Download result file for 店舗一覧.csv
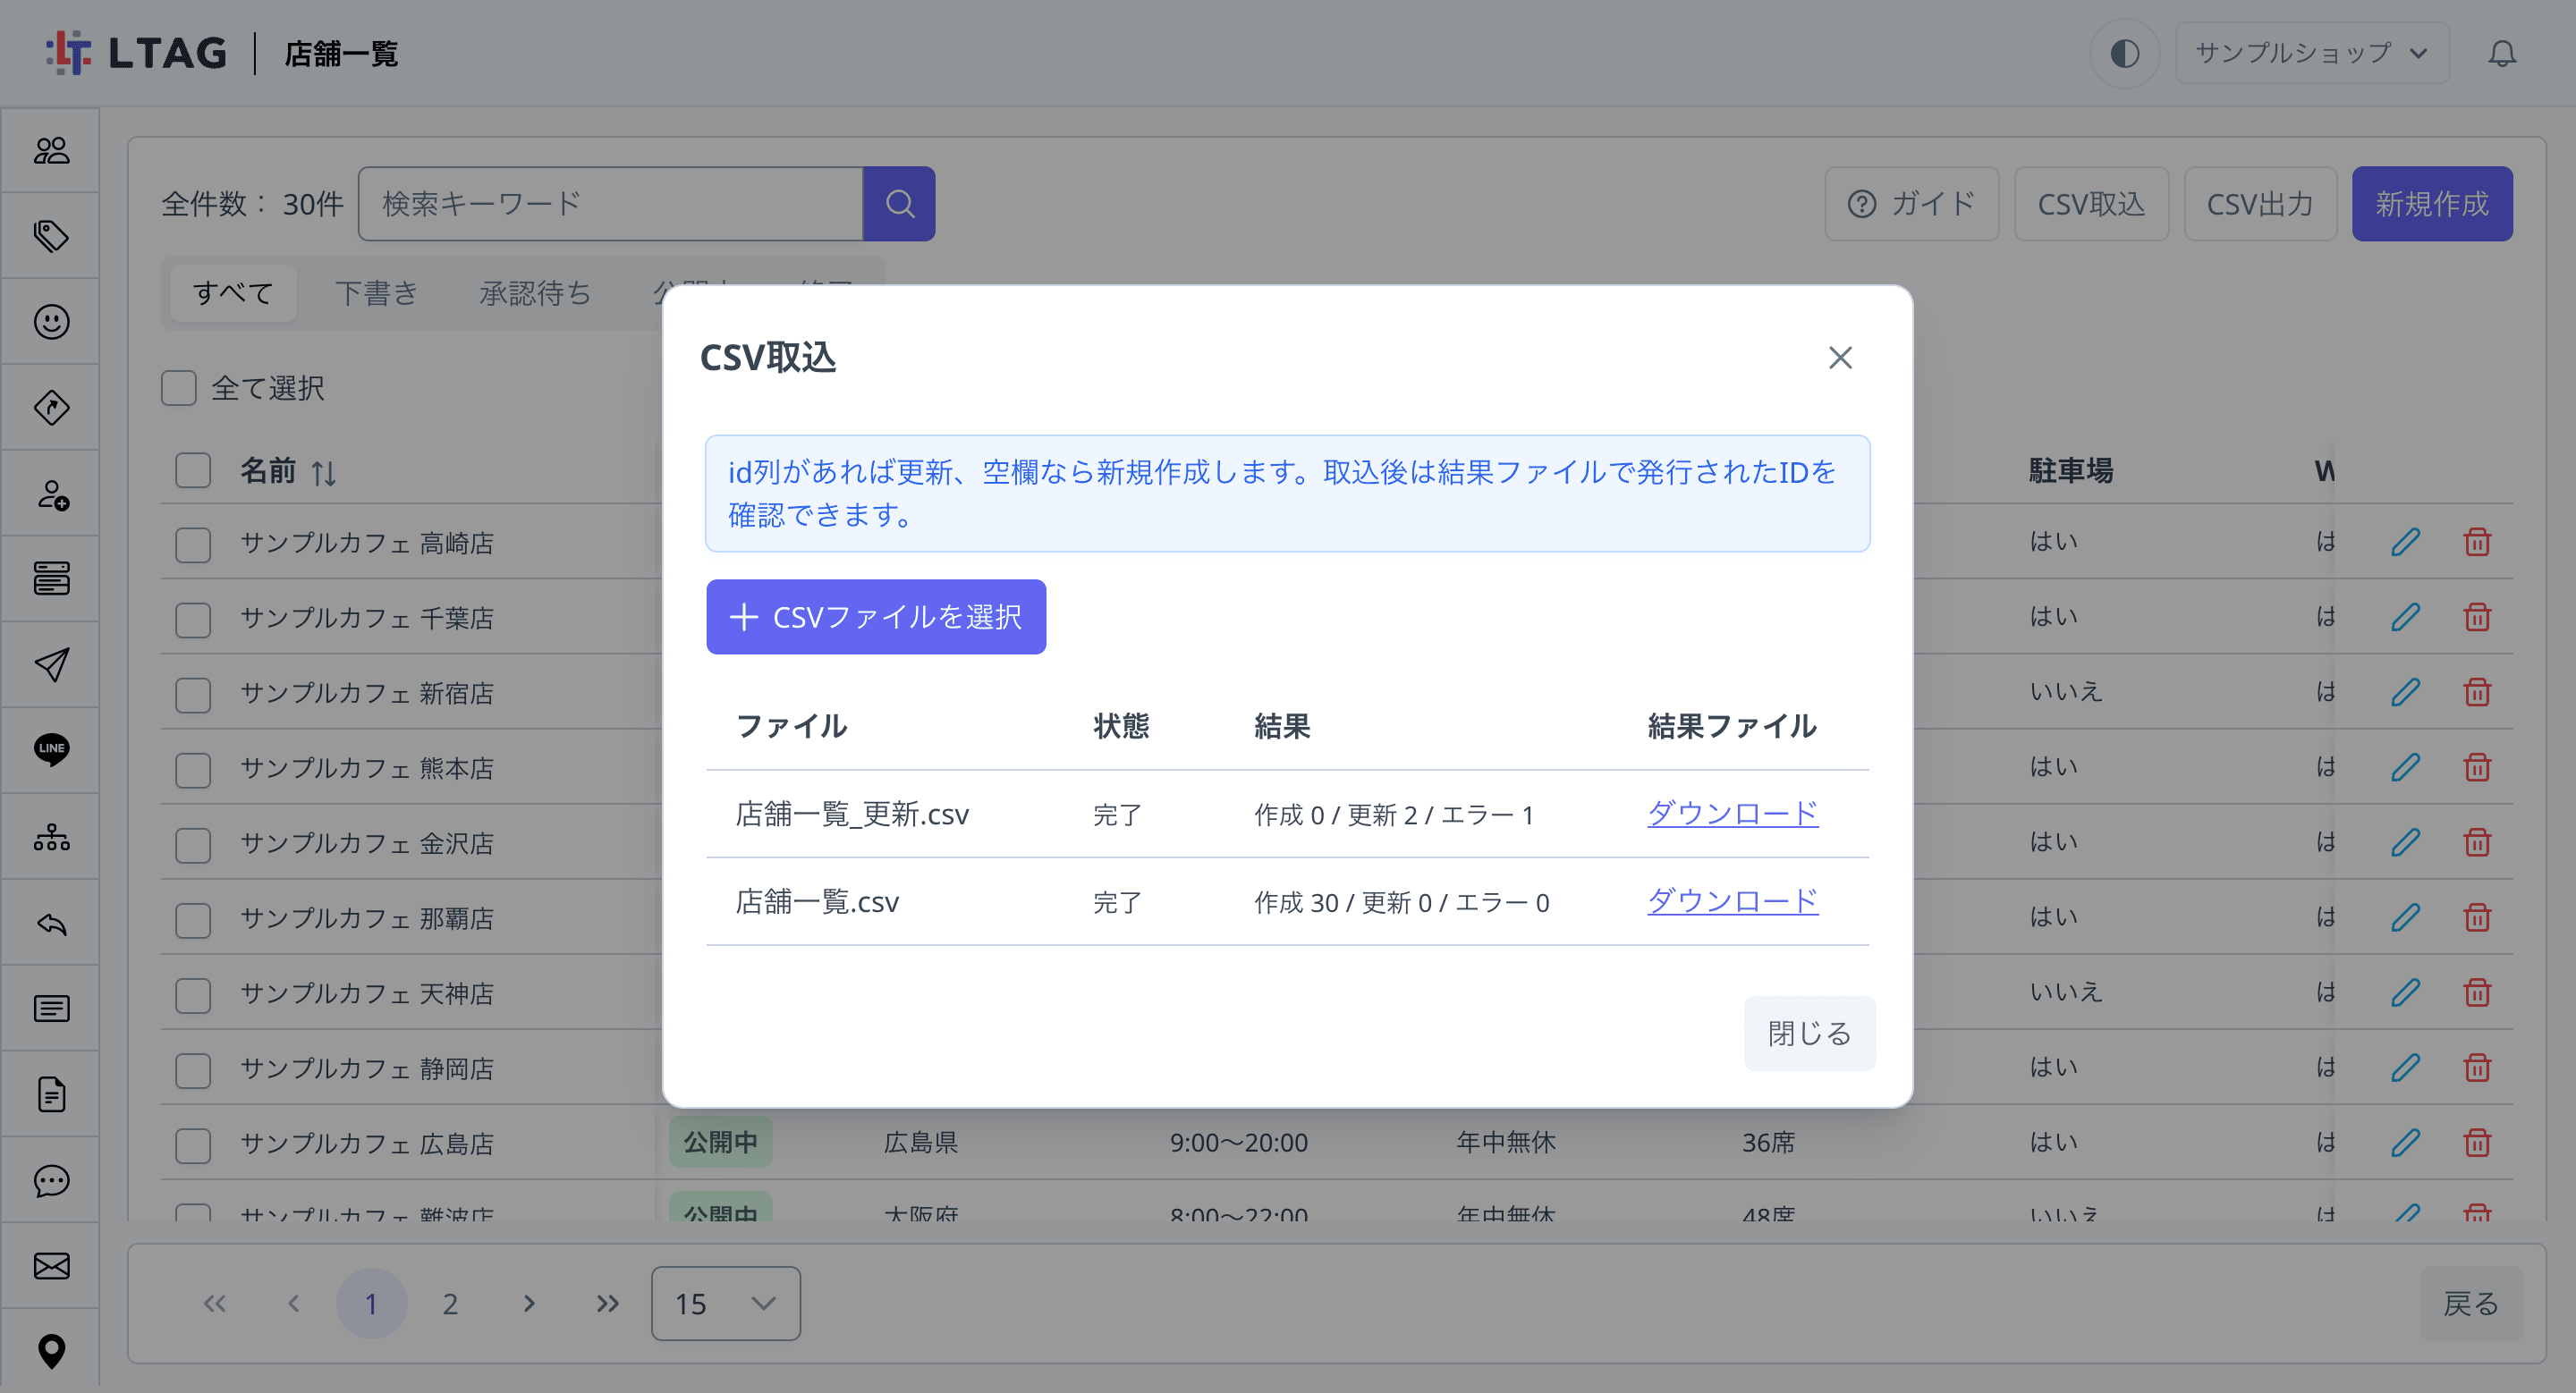This screenshot has height=1393, width=2576. click(x=1732, y=901)
